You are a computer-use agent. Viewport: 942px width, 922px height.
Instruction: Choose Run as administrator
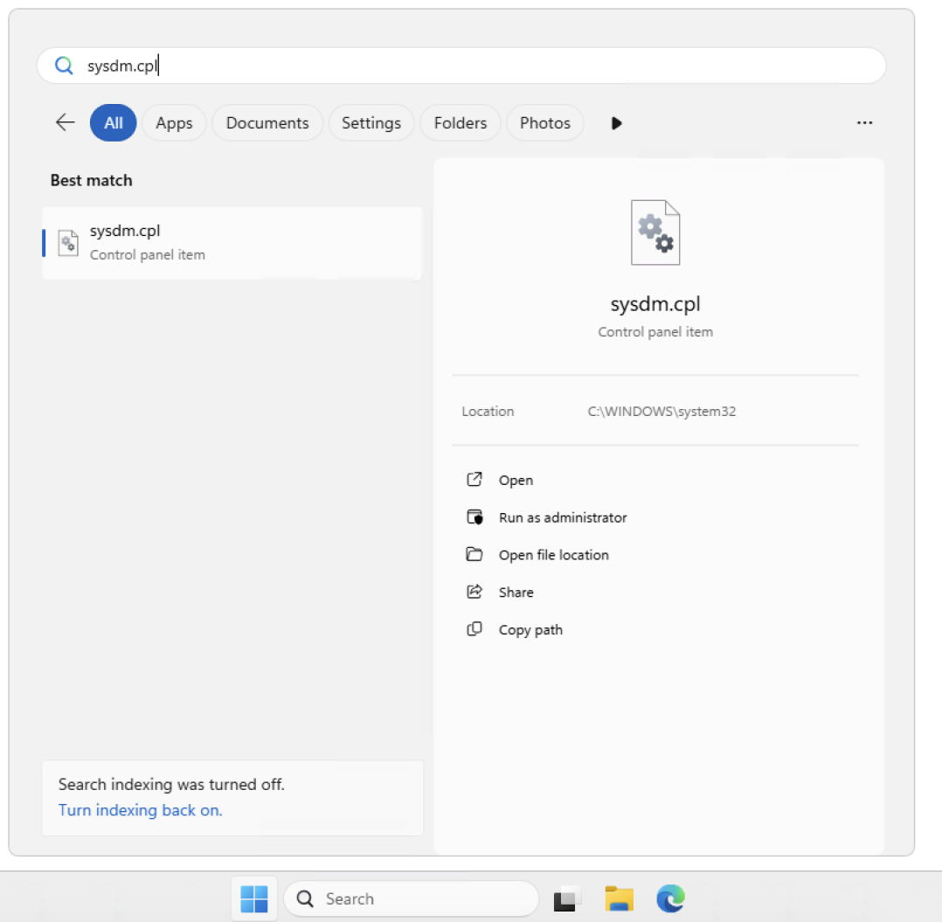[563, 517]
